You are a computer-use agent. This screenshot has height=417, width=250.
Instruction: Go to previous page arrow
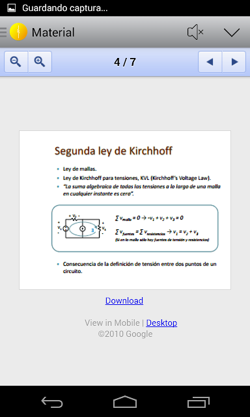coord(210,62)
